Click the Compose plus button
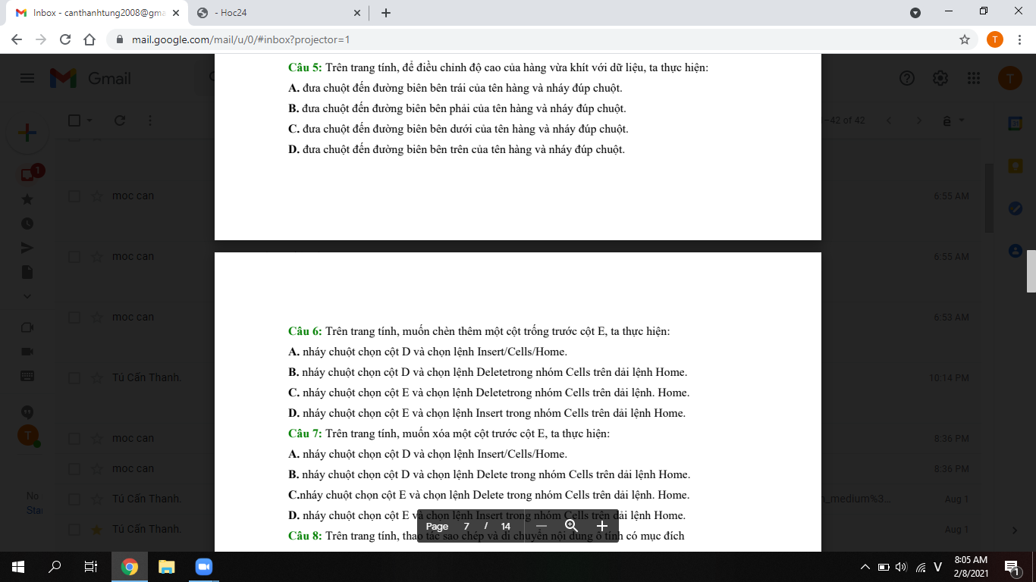This screenshot has width=1036, height=582. point(27,133)
